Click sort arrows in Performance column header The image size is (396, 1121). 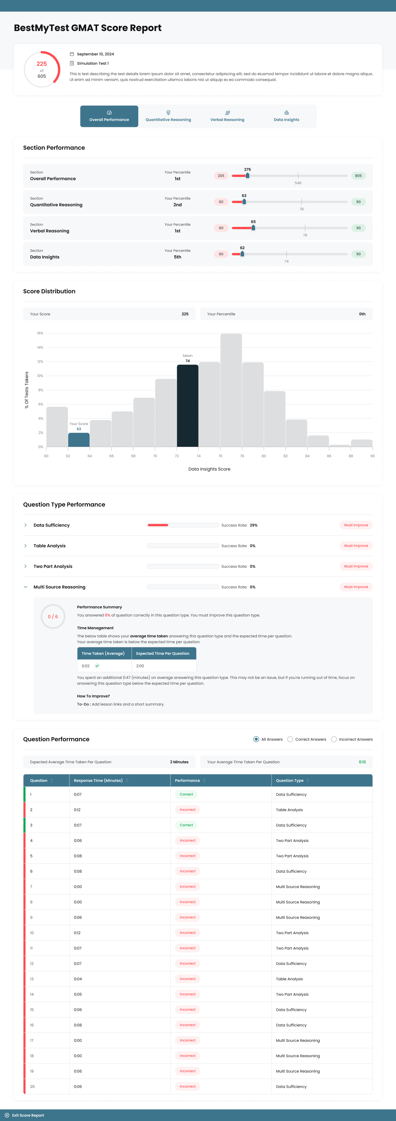[204, 780]
